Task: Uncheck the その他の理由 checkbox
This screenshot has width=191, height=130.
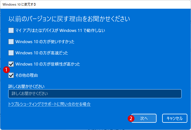Action: (11, 75)
